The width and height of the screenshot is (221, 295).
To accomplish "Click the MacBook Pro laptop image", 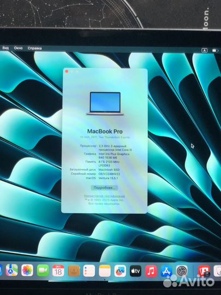I will coord(105,103).
